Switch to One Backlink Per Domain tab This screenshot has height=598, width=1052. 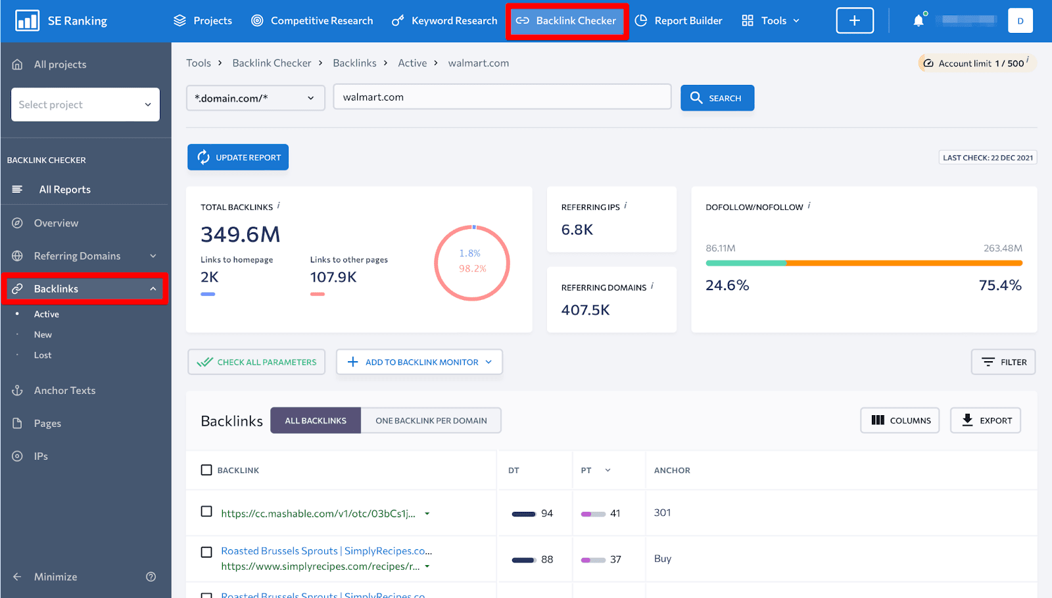[x=431, y=420]
